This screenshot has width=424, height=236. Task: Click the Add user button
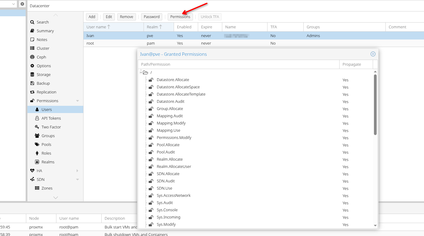coord(92,17)
